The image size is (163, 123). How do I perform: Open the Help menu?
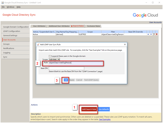19,7
